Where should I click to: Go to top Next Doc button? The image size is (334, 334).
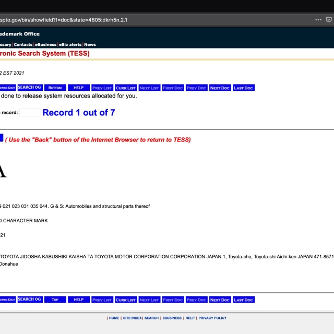(220, 88)
